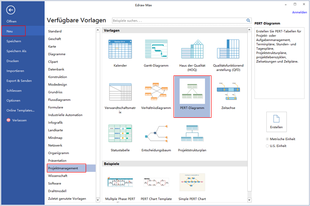Screen dimensions: 310x206
Task: Select the Zeitachse template icon
Action: point(228,91)
